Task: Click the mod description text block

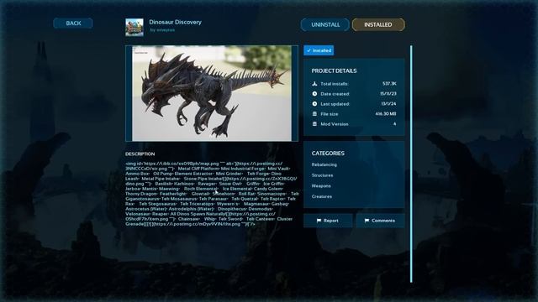Action: coord(212,194)
